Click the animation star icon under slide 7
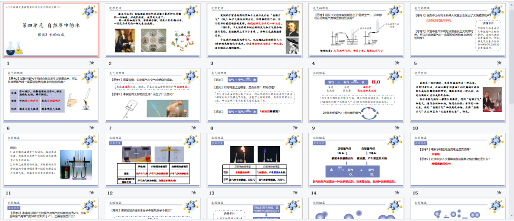The image size is (514, 221). click(x=194, y=128)
